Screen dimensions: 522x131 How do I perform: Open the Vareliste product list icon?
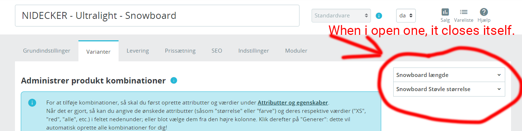point(464,15)
